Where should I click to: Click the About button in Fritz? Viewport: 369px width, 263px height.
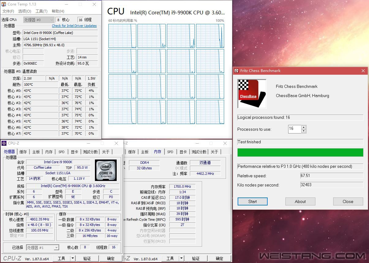[x=300, y=201]
